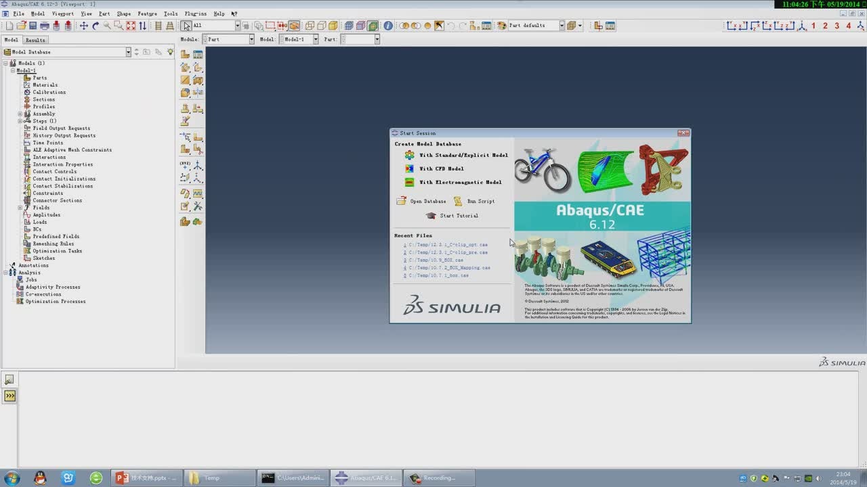This screenshot has height=487, width=867.
Task: Switch to the Results tab
Action: [35, 40]
